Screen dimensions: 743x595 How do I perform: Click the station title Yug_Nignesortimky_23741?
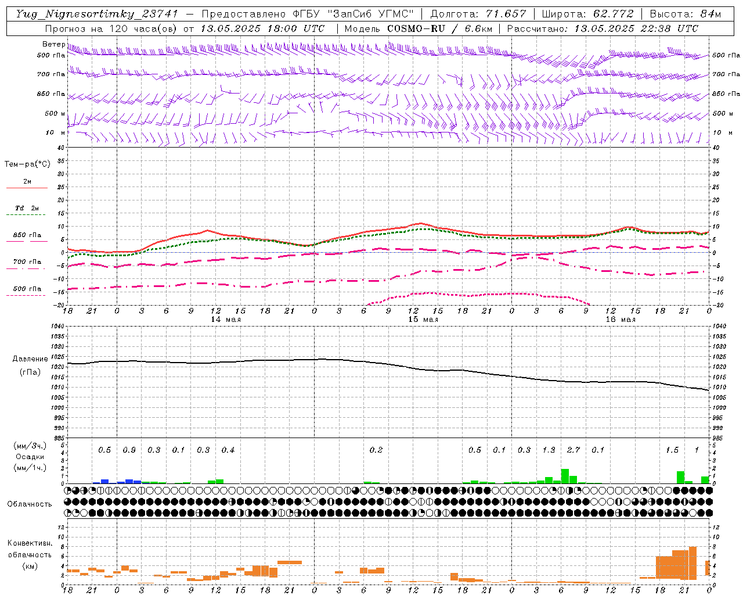click(96, 14)
